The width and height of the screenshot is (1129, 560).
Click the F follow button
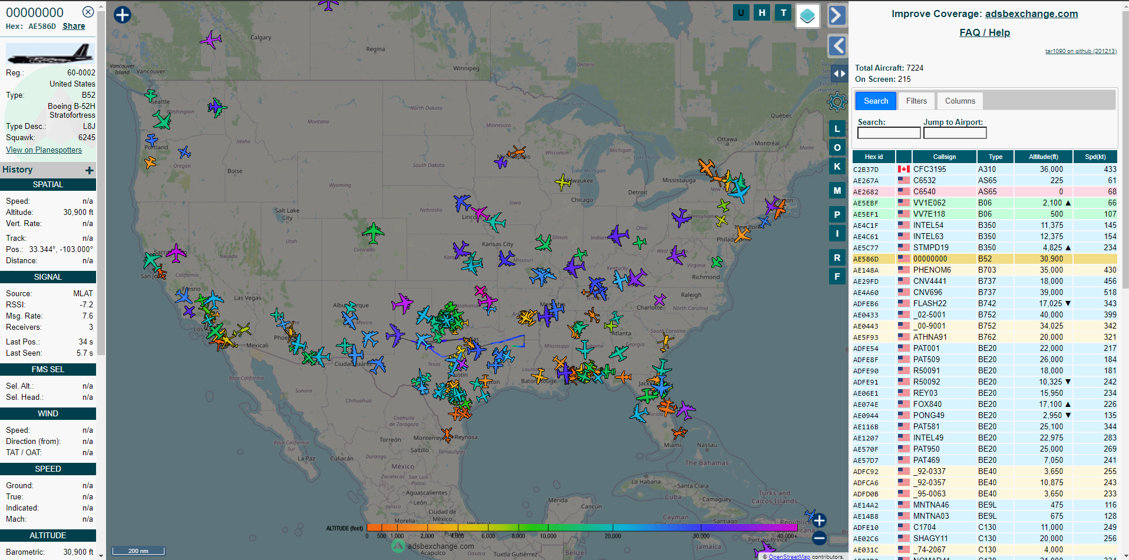click(x=837, y=276)
